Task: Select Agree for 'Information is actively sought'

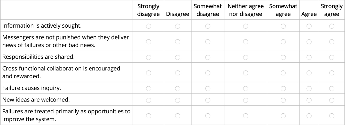Action: pos(309,26)
